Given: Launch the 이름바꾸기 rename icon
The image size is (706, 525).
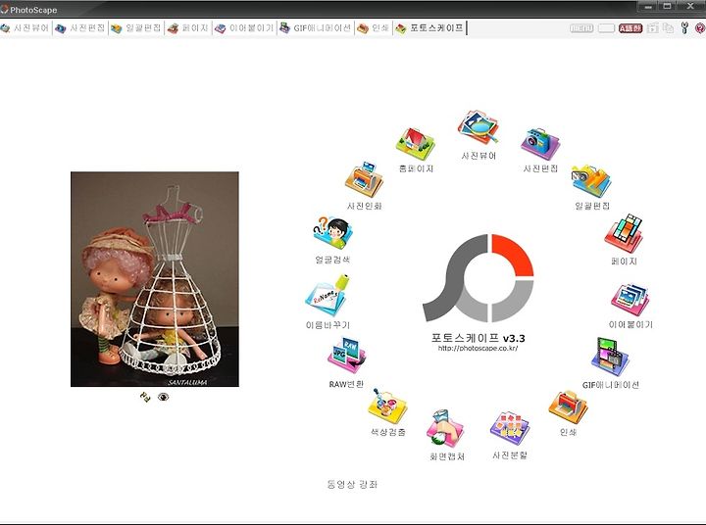Looking at the screenshot, I should click(328, 295).
